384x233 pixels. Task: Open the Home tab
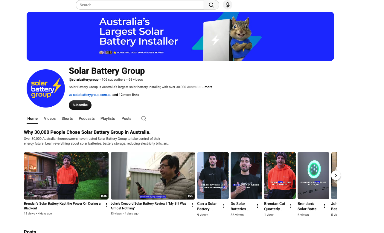coord(33,119)
